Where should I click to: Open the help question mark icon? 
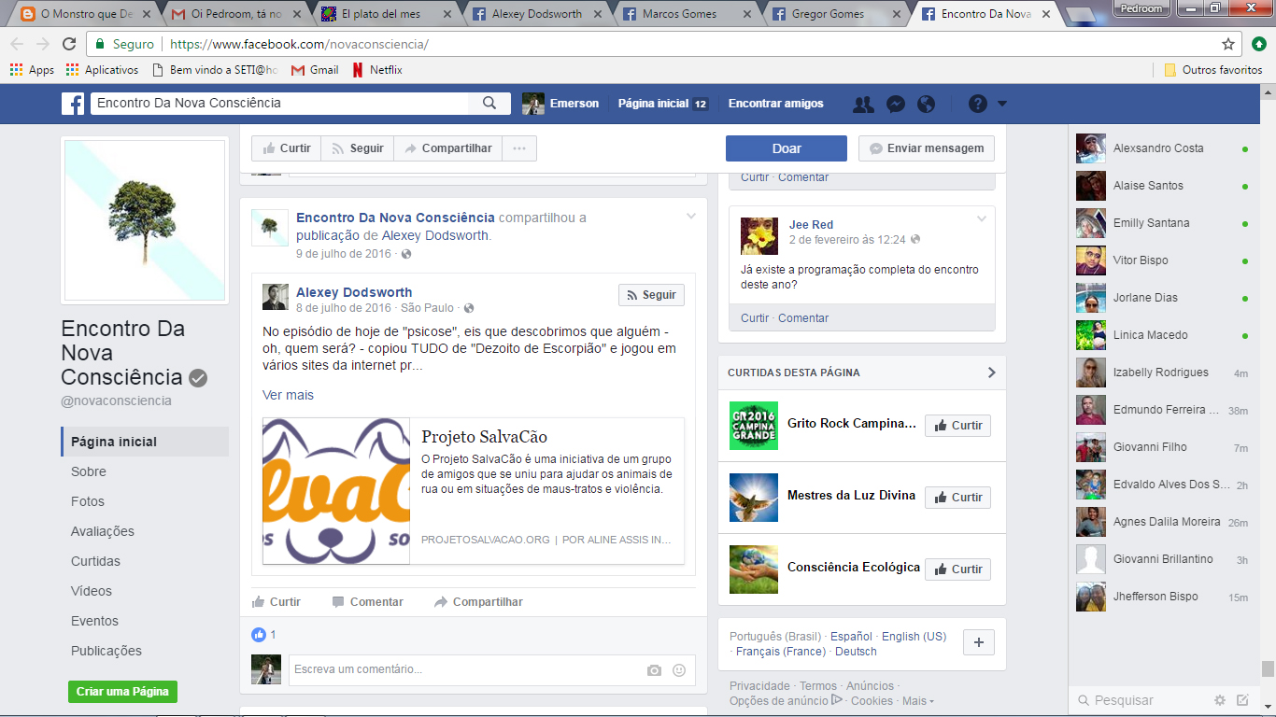click(x=977, y=105)
